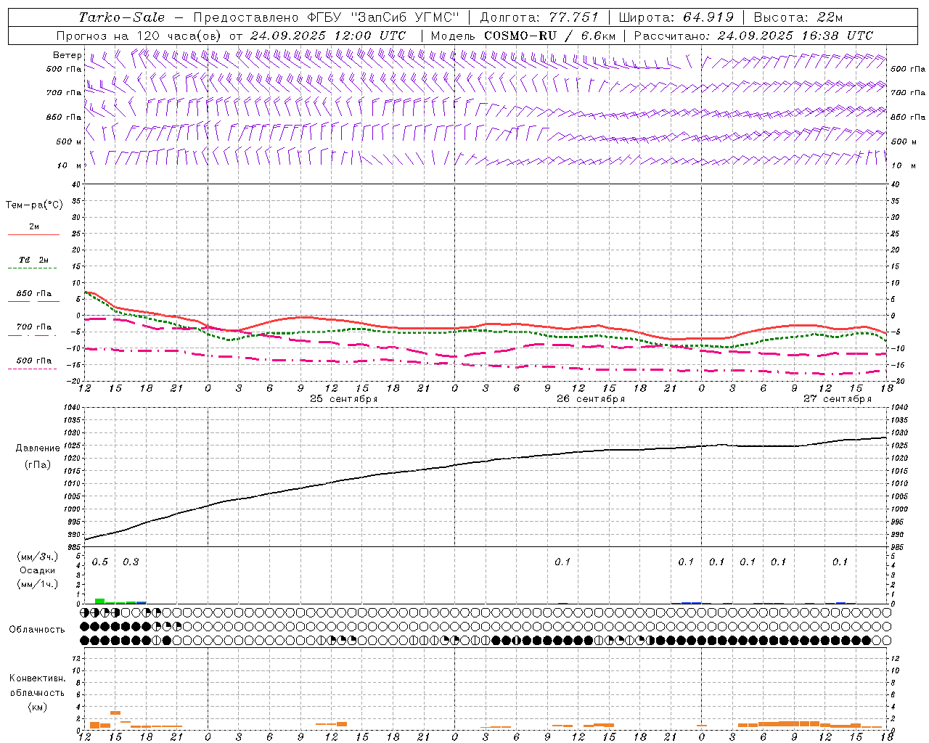The height and width of the screenshot is (743, 929).
Task: Select the Высота: 22м header text
Action: (798, 17)
